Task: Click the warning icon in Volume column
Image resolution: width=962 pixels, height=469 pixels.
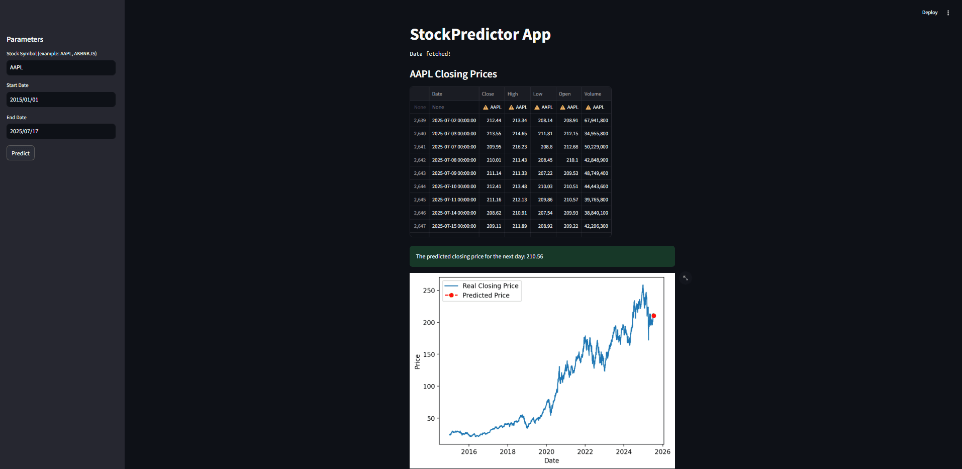Action: pyautogui.click(x=588, y=107)
